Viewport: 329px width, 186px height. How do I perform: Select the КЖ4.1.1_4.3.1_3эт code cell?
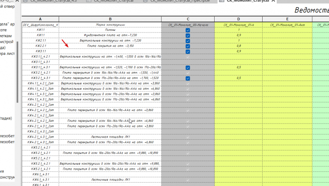[40, 99]
